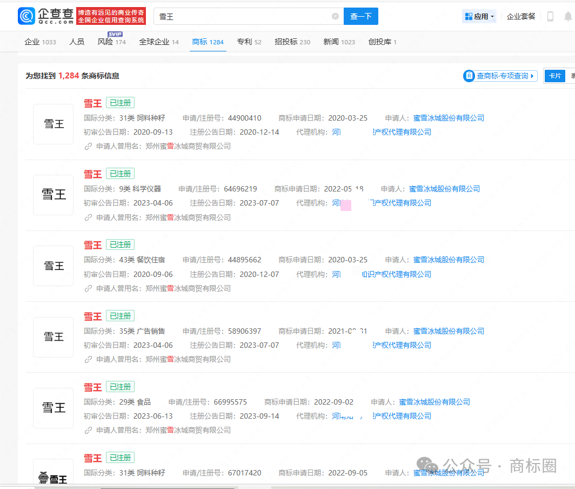The height and width of the screenshot is (489, 575).
Task: Select the 商标 tab
Action: [208, 42]
